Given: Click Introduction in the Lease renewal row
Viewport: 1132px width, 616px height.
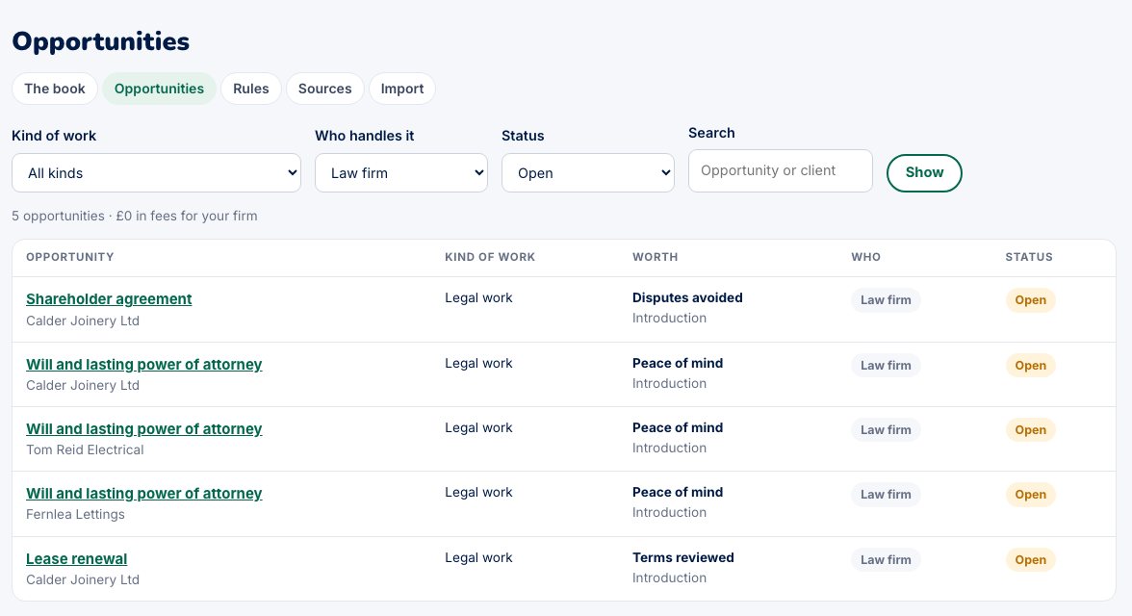Looking at the screenshot, I should pyautogui.click(x=669, y=577).
